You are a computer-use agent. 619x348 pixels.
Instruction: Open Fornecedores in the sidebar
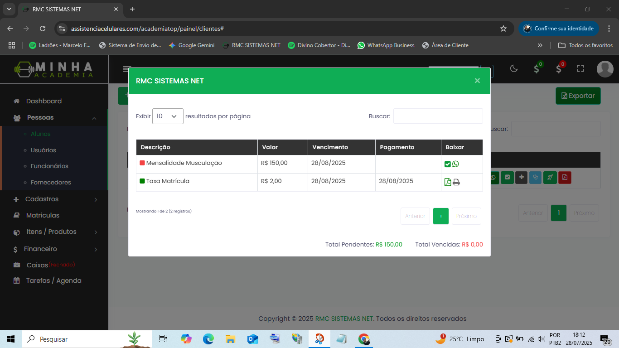51,183
